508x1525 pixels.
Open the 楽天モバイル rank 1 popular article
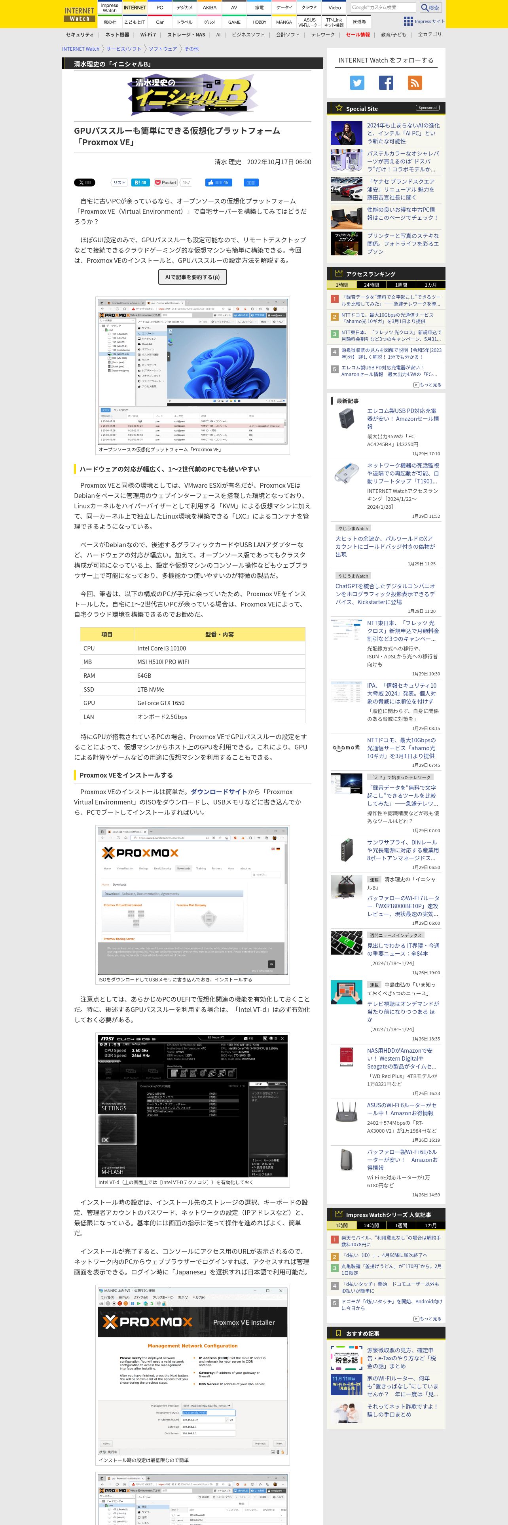pos(391,1241)
